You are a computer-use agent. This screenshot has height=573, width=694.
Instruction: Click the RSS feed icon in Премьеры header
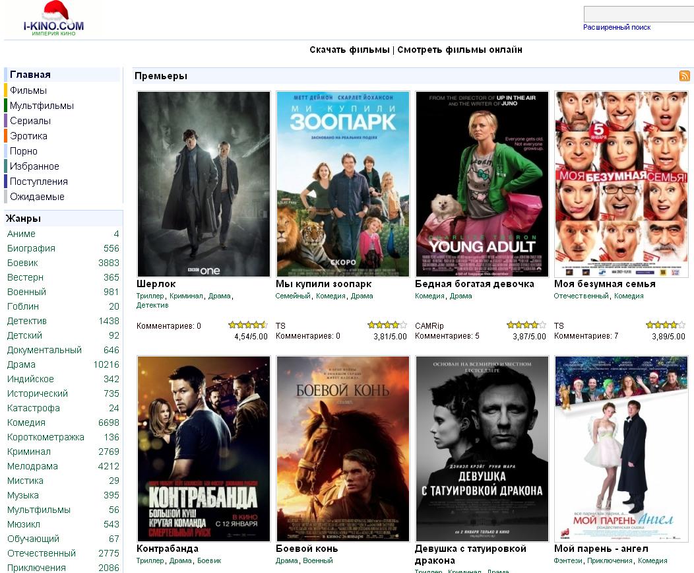684,76
